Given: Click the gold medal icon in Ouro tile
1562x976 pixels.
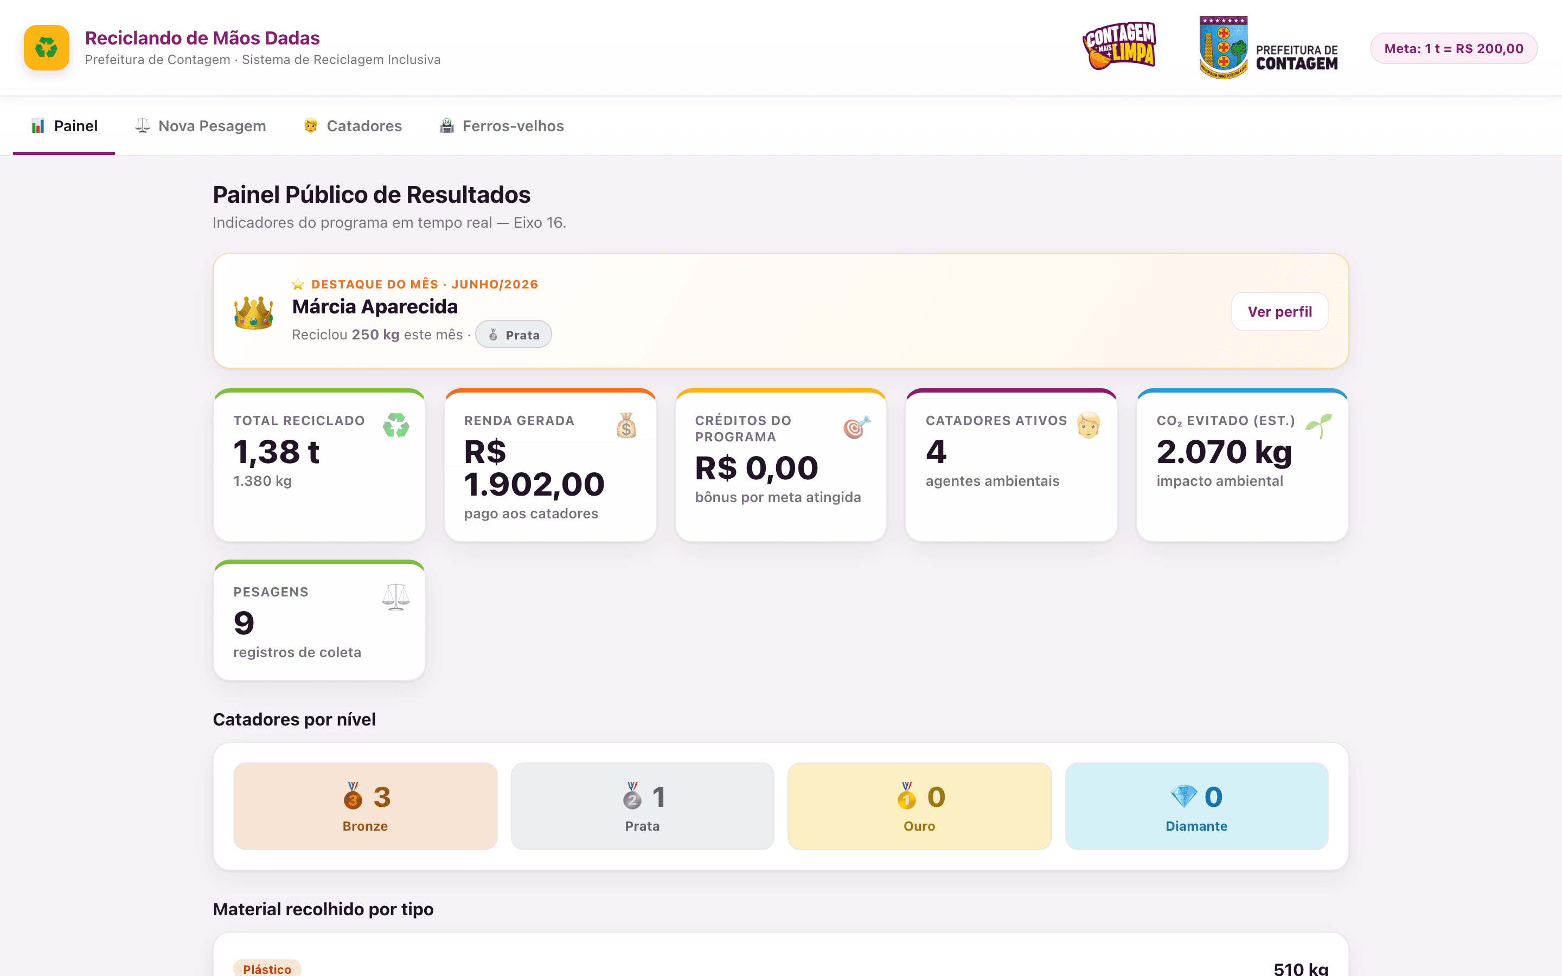Looking at the screenshot, I should click(x=907, y=797).
